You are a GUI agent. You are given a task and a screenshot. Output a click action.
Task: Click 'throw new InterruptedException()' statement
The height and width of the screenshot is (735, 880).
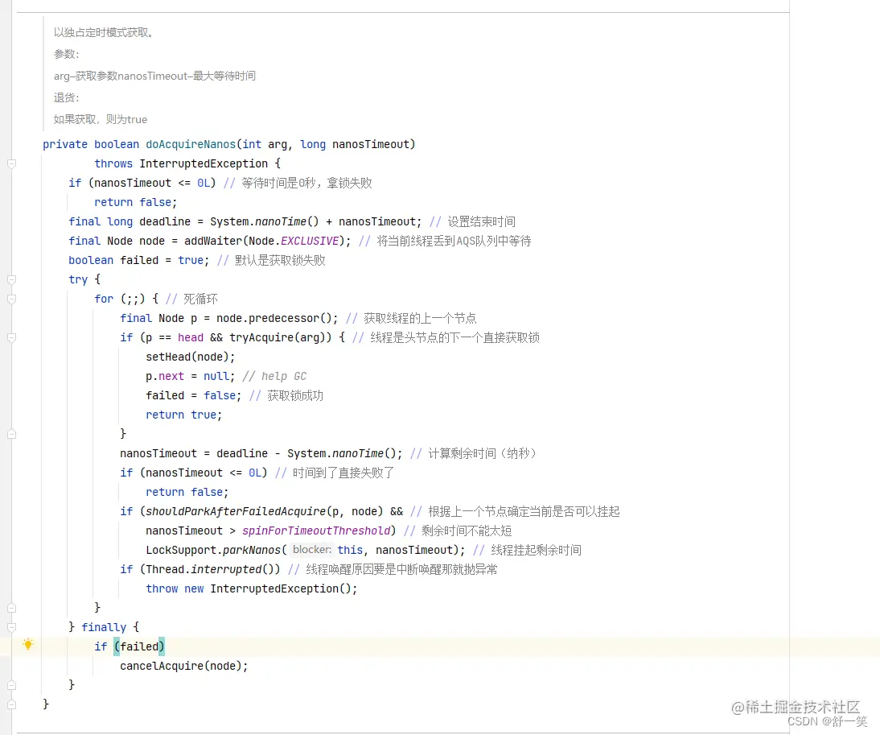click(x=252, y=588)
